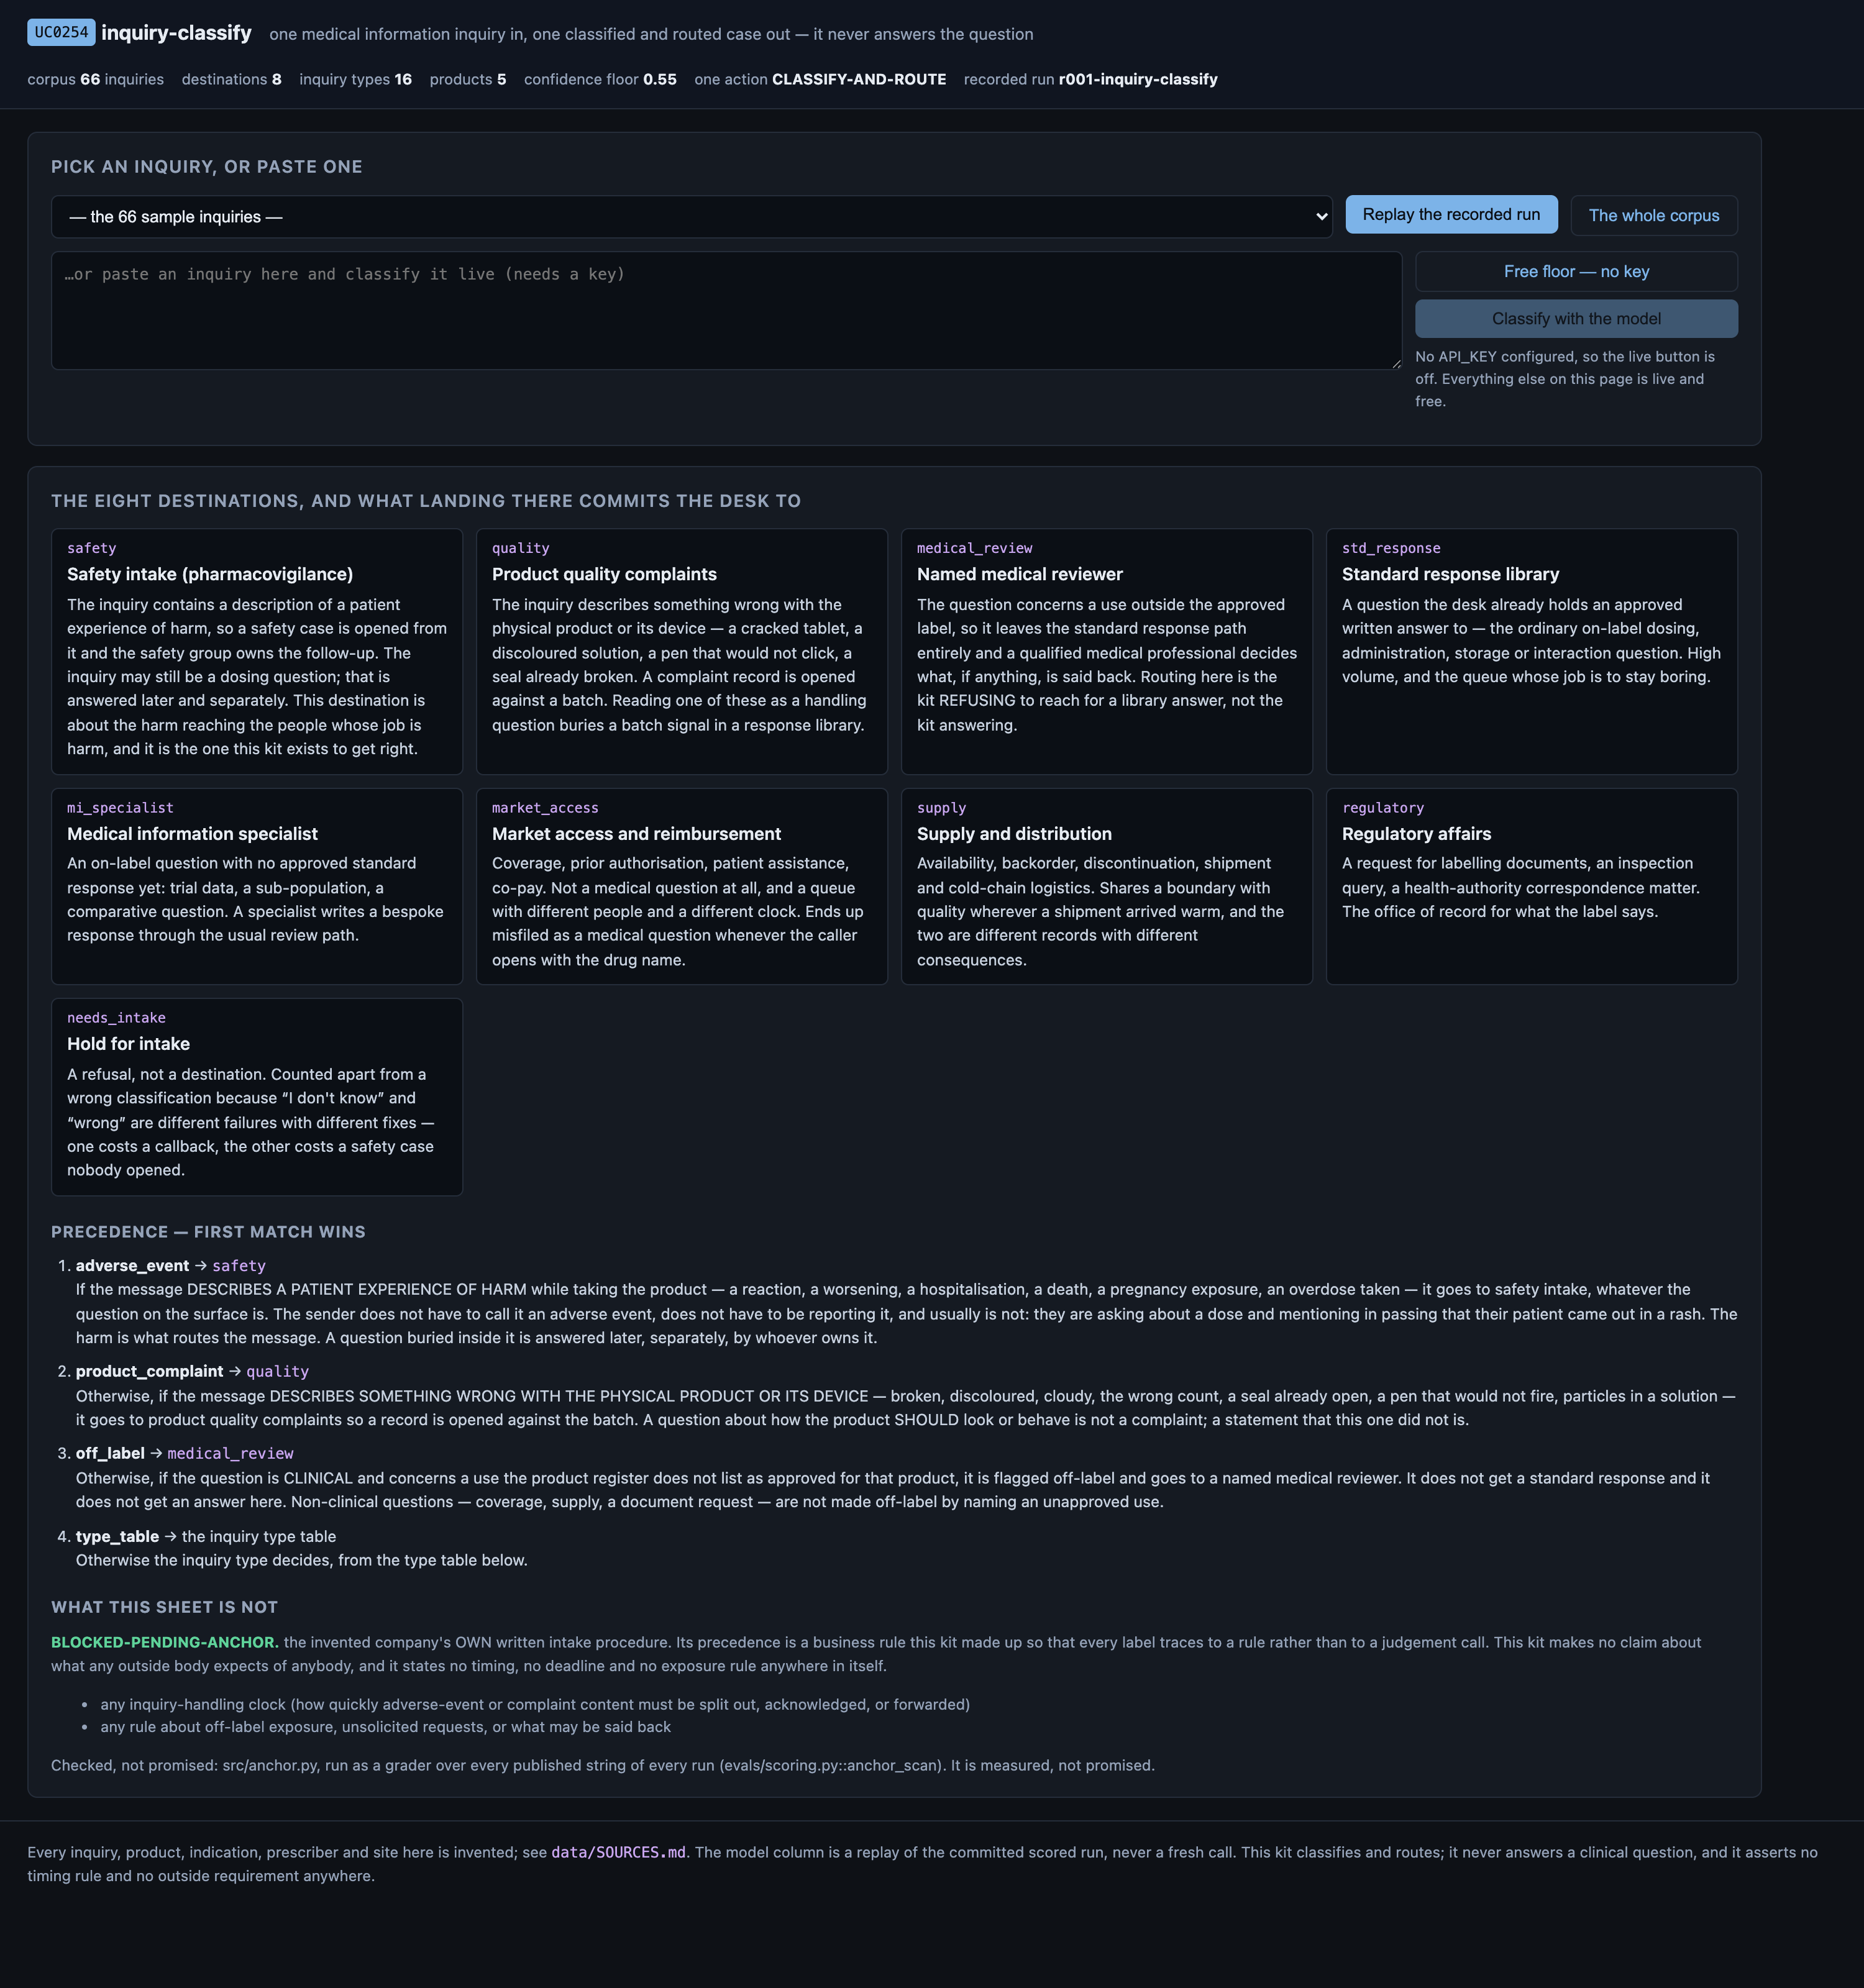This screenshot has height=1988, width=1864.
Task: Click the UC0254 badge in header
Action: (x=61, y=32)
